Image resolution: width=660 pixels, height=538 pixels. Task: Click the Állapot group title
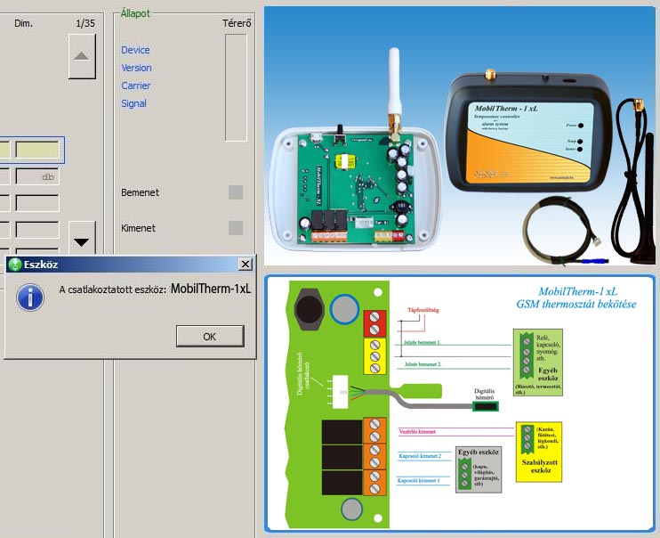point(135,13)
